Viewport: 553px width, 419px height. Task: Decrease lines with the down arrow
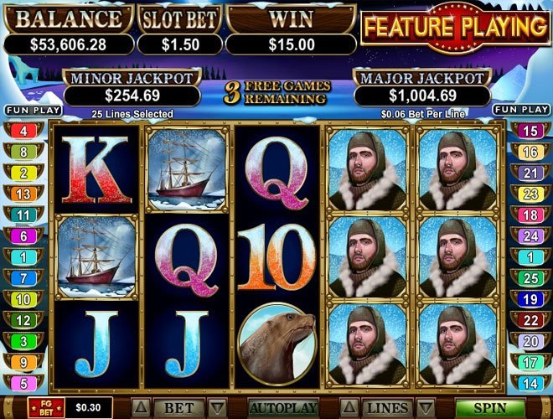pos(426,408)
